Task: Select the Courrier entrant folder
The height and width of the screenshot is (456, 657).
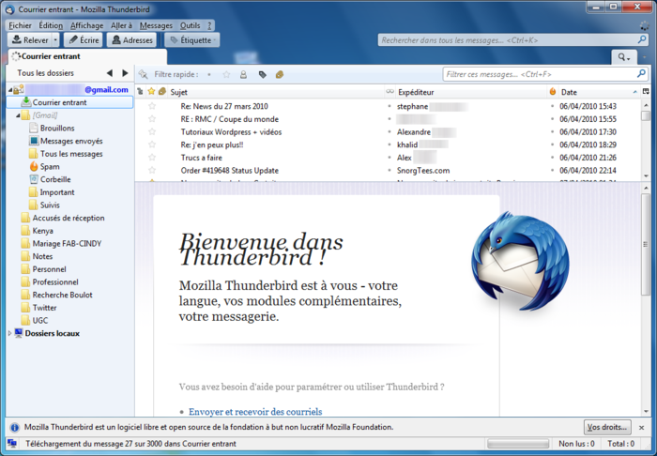Action: [x=70, y=102]
